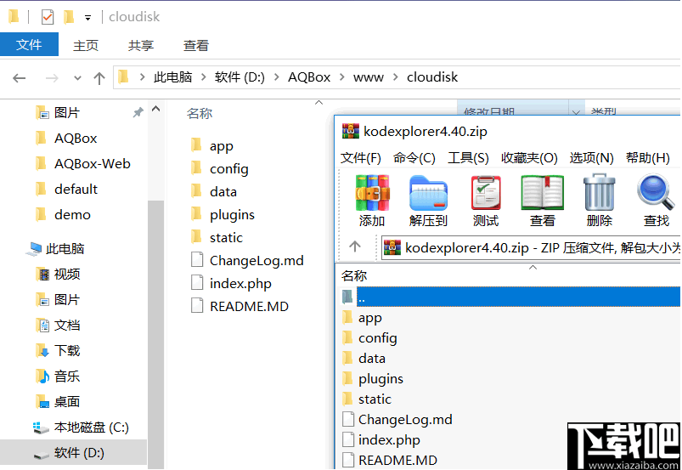
Task: Open Explorer 主页 ribbon tab
Action: pos(86,45)
